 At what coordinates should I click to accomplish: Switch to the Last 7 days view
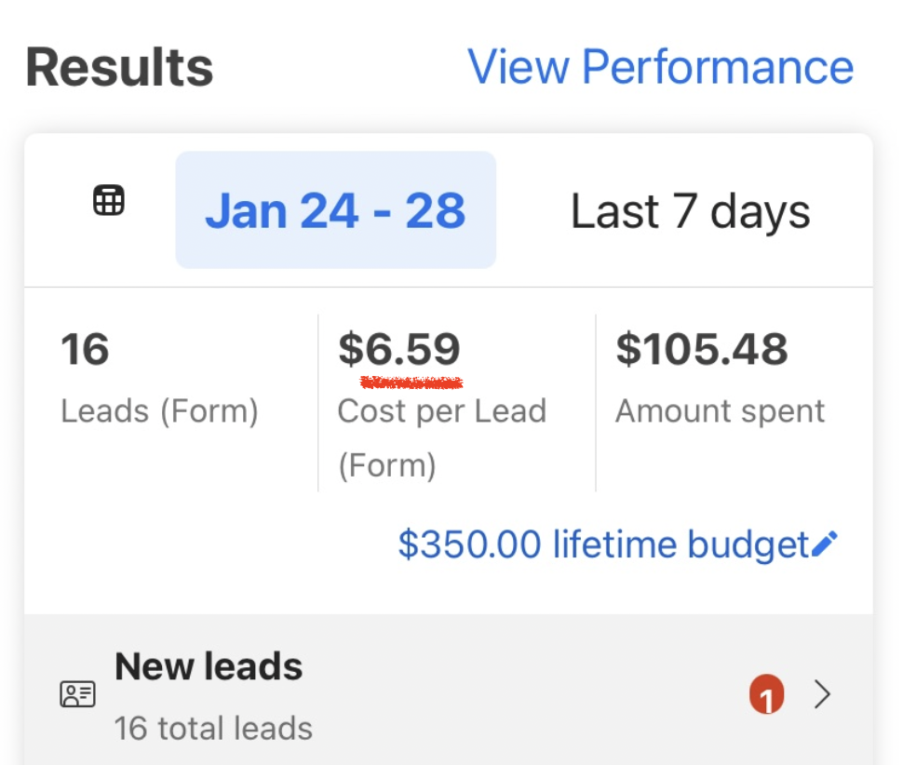(690, 210)
